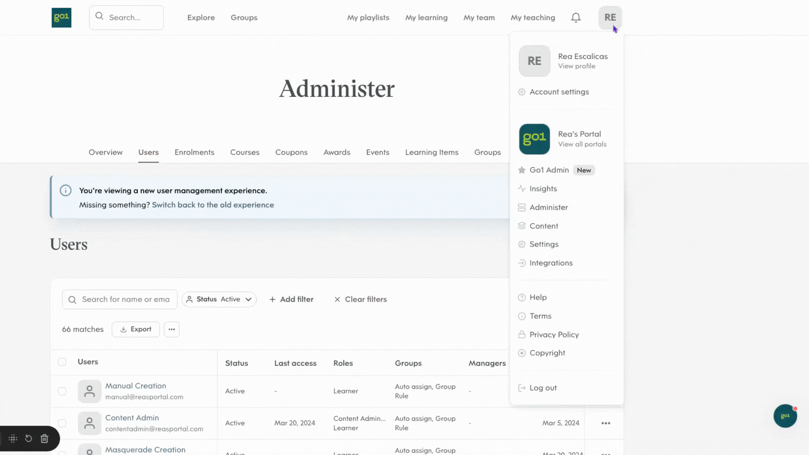
Task: Open row actions for Content Admin
Action: [606, 423]
